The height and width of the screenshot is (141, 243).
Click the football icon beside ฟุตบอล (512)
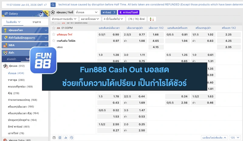[5, 66]
